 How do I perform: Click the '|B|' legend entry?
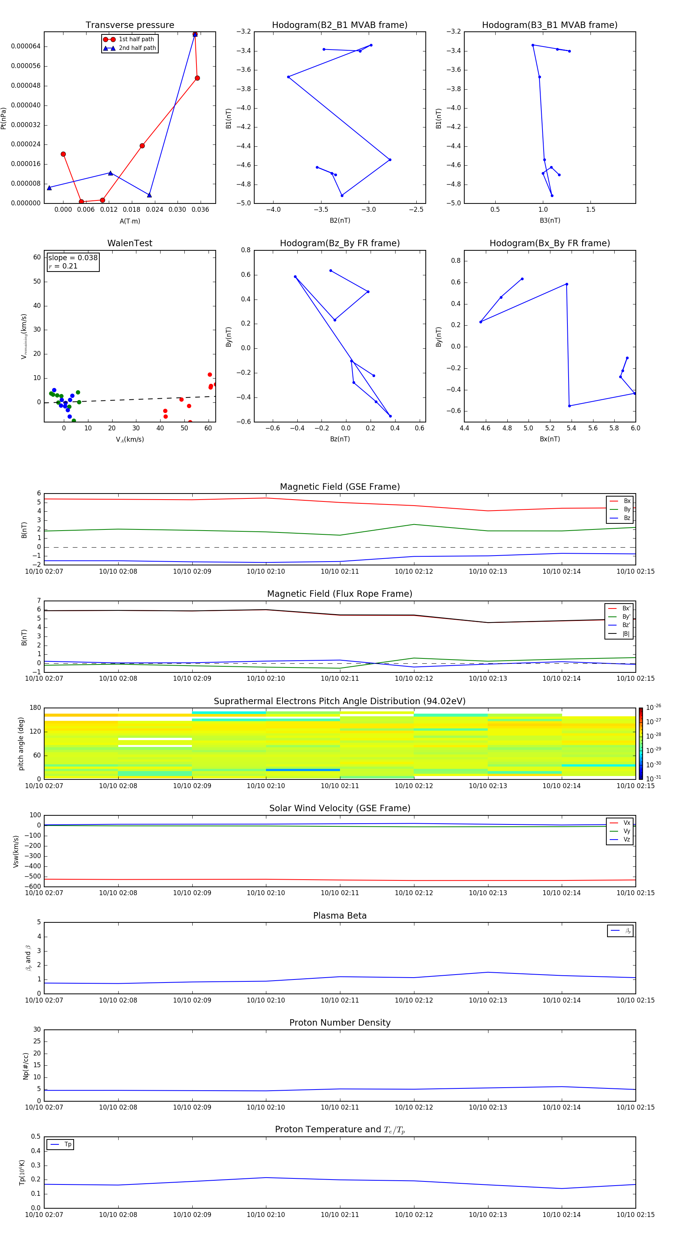[x=619, y=634]
